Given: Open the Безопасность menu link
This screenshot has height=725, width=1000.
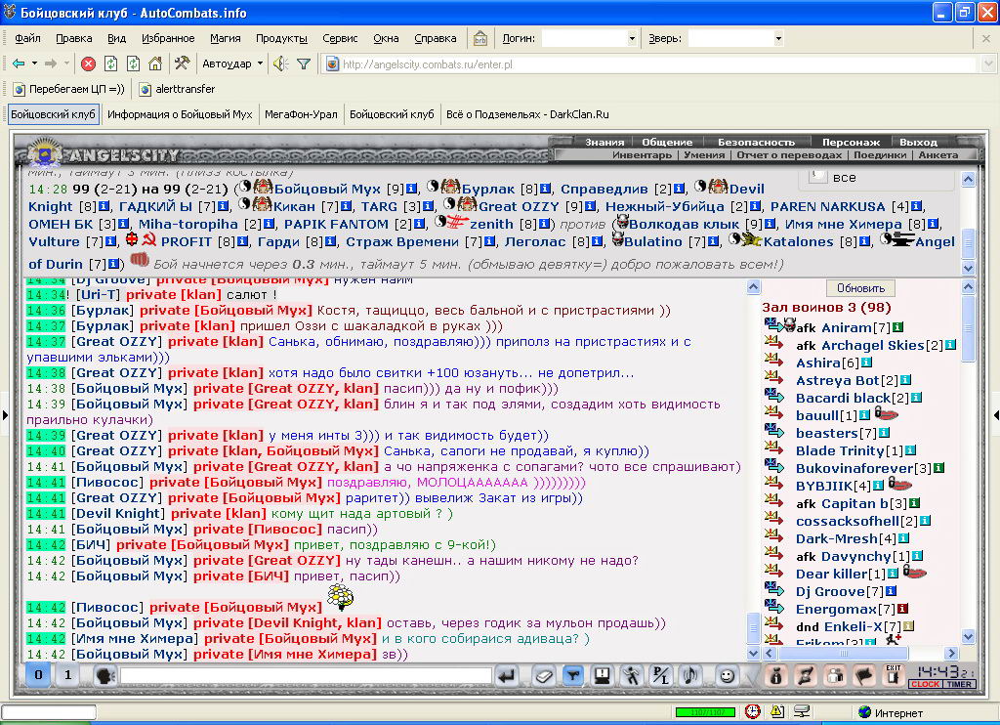Looking at the screenshot, I should pyautogui.click(x=756, y=143).
